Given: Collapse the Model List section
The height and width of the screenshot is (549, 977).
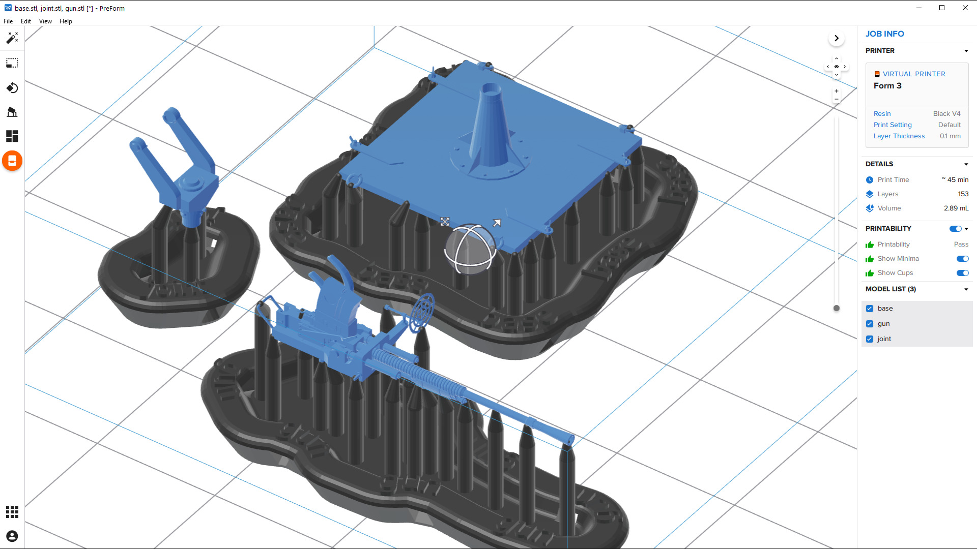Looking at the screenshot, I should pos(966,289).
